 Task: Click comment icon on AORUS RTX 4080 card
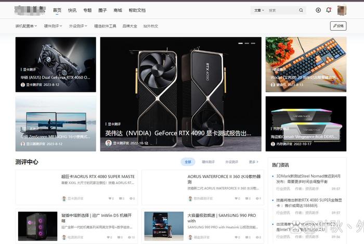click(x=120, y=198)
